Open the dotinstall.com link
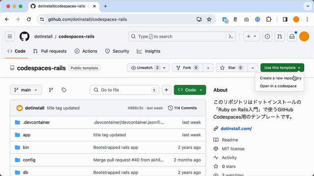The width and height of the screenshot is (314, 176). [x=236, y=129]
